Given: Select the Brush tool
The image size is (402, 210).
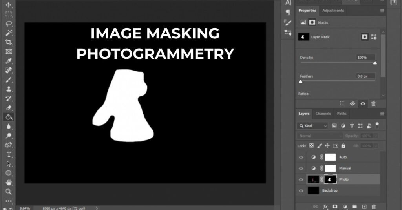Looking at the screenshot, I should click(x=9, y=80).
